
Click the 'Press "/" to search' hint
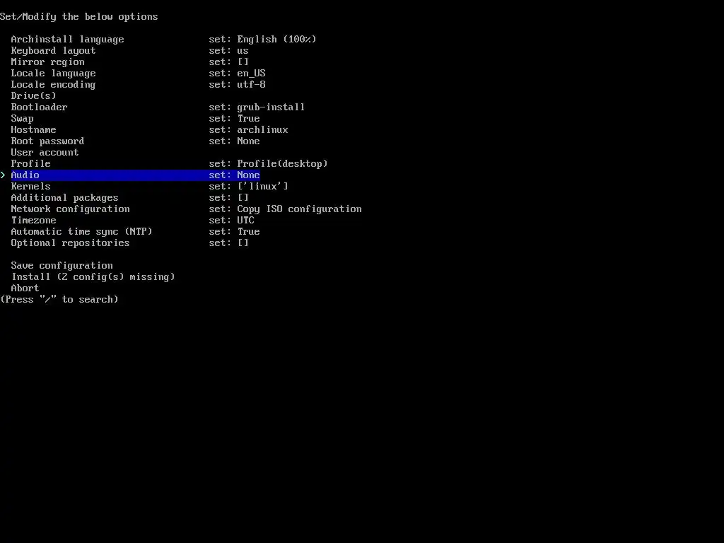coord(59,300)
